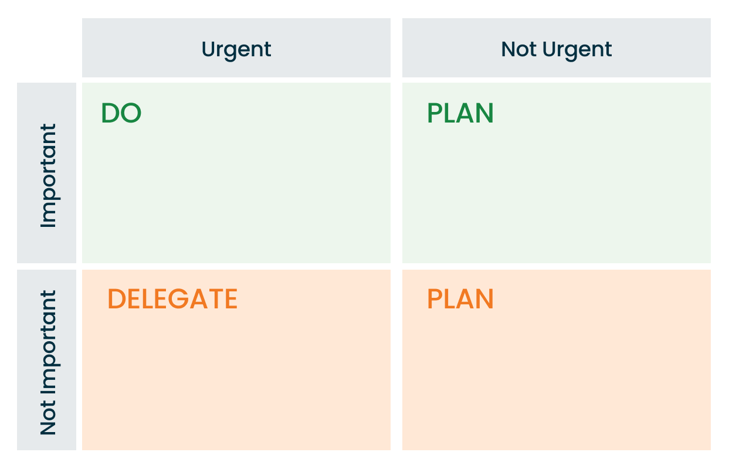Select the "Not Urgent" column header
This screenshot has width=729, height=469.
(x=556, y=49)
